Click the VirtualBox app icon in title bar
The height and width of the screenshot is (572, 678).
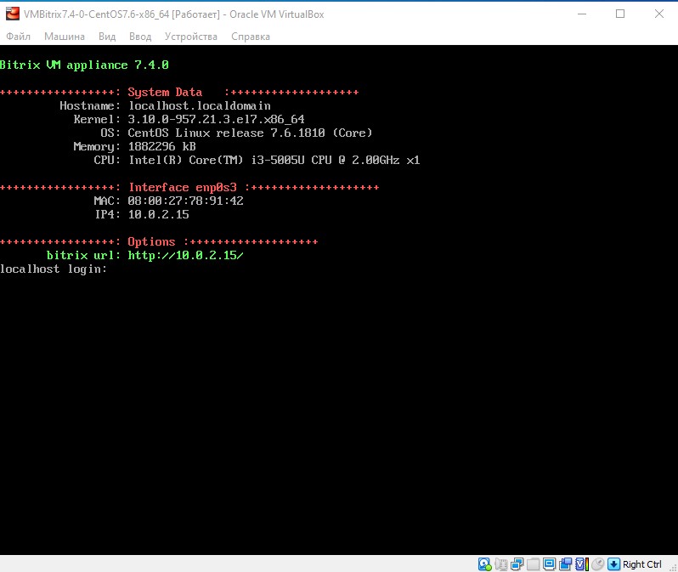[x=13, y=14]
